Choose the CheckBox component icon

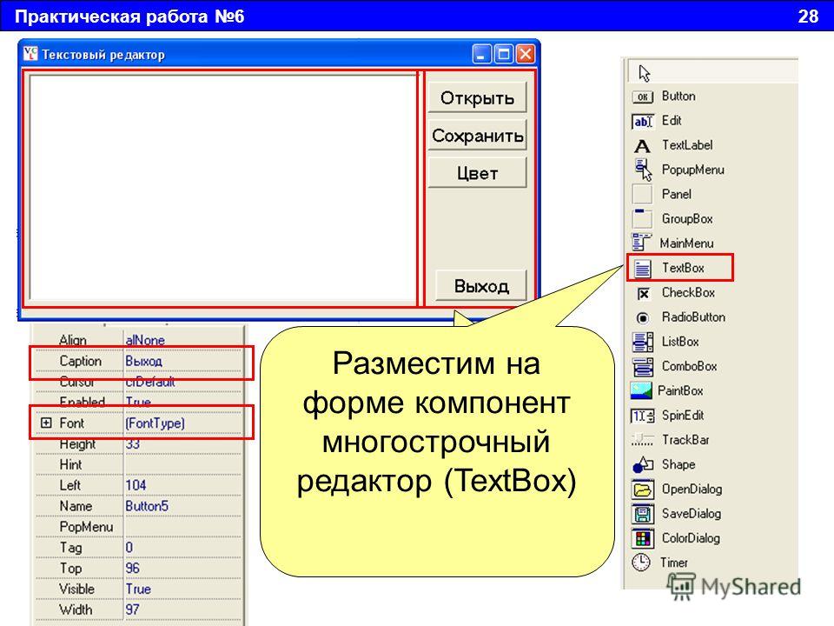tap(643, 293)
